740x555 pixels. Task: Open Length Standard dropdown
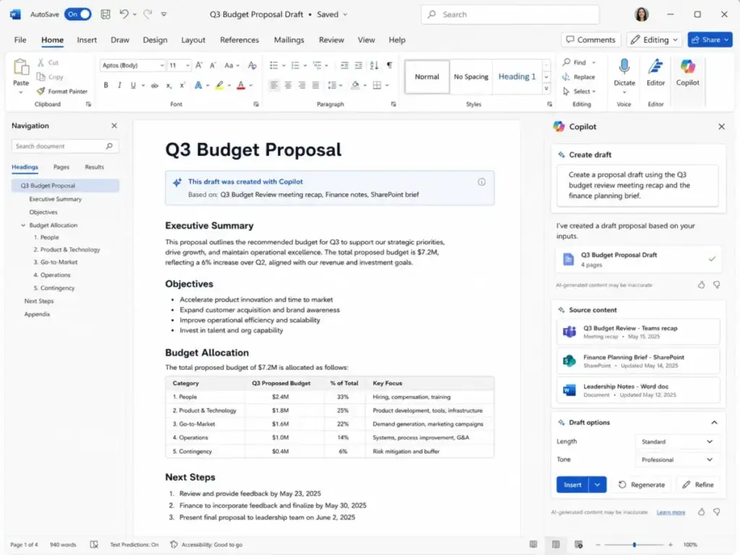click(x=676, y=442)
